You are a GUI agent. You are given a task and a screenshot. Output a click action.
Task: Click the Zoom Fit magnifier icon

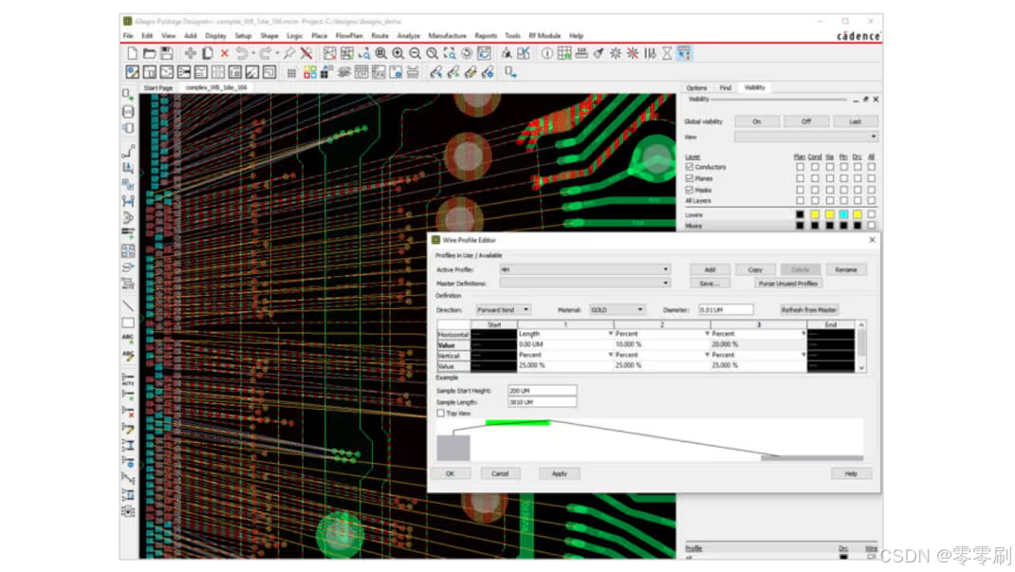point(380,53)
